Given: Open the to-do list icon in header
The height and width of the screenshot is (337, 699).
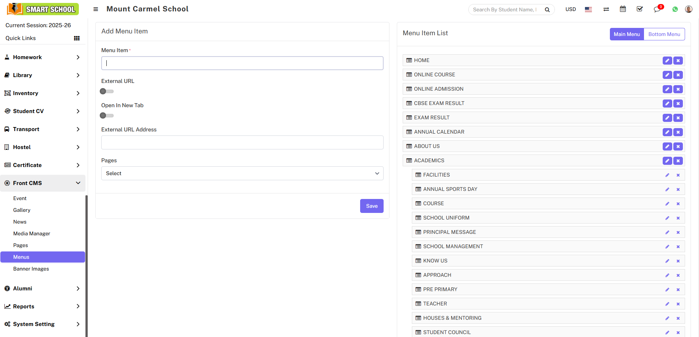Looking at the screenshot, I should tap(640, 9).
